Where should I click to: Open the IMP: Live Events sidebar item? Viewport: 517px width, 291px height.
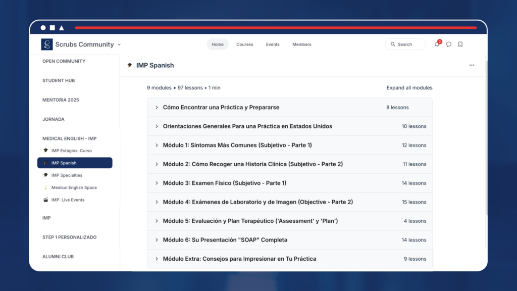pos(68,200)
